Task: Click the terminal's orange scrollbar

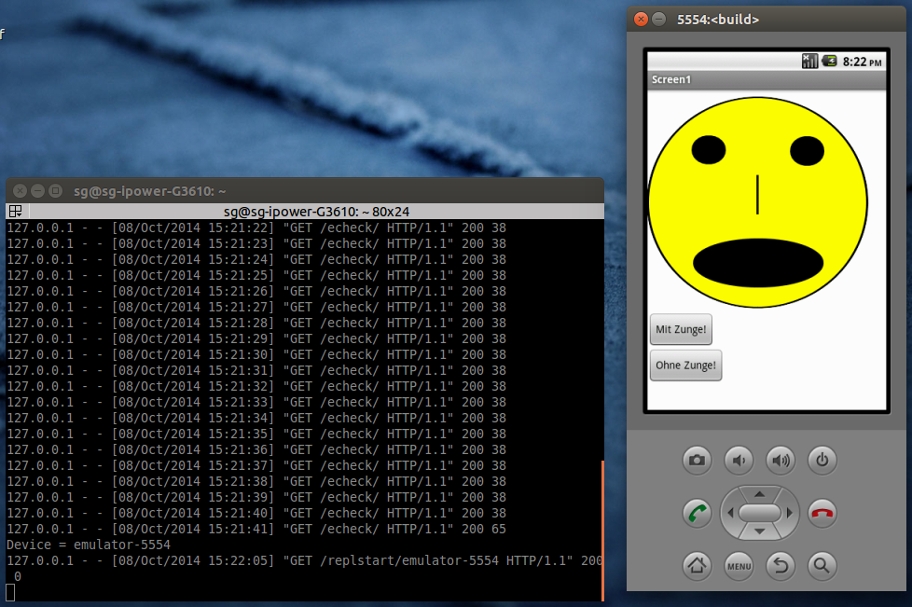Action: click(x=602, y=530)
